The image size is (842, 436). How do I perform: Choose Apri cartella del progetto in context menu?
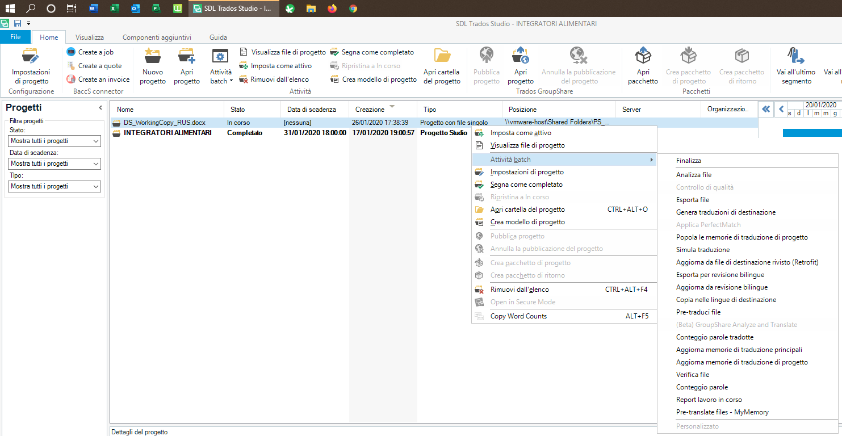click(x=564, y=209)
